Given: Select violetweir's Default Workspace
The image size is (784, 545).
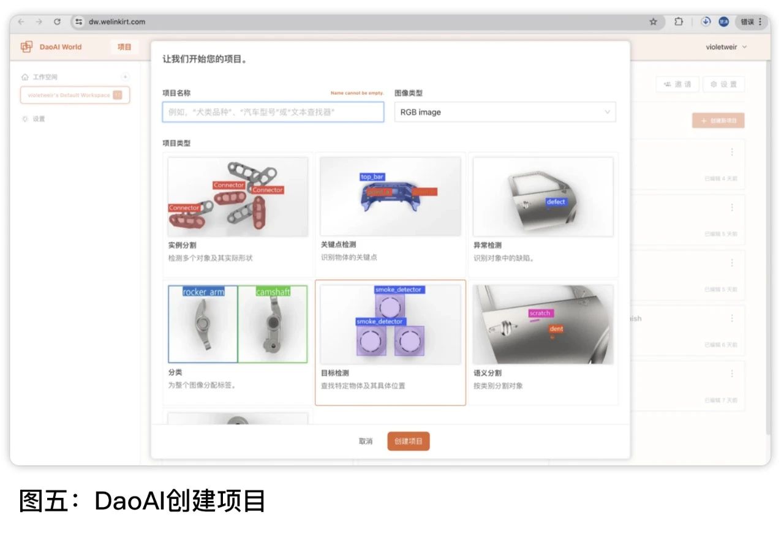Looking at the screenshot, I should pyautogui.click(x=75, y=95).
